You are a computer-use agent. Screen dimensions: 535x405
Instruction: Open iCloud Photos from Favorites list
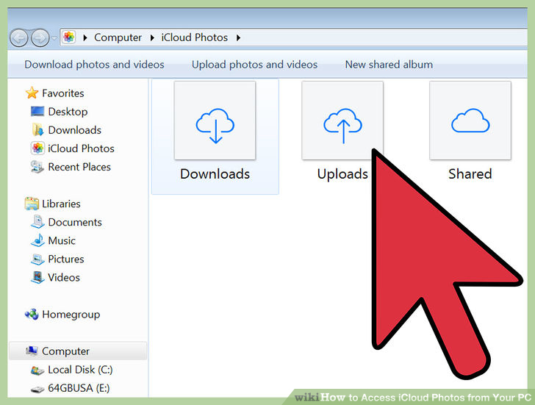click(x=81, y=148)
